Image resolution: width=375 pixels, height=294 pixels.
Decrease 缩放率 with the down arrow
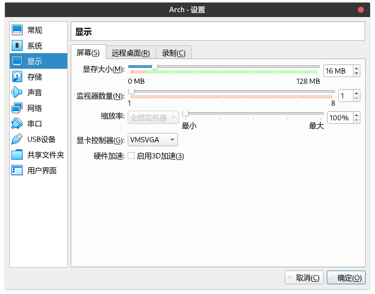click(x=356, y=120)
